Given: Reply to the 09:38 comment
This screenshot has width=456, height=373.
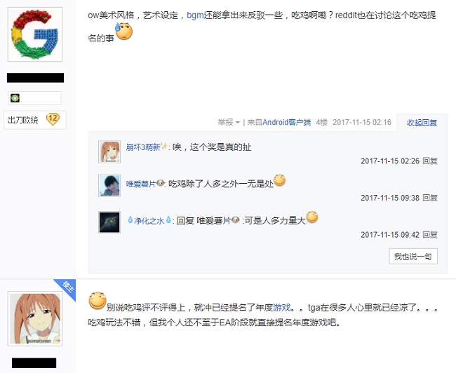Looking at the screenshot, I should coord(430,198).
